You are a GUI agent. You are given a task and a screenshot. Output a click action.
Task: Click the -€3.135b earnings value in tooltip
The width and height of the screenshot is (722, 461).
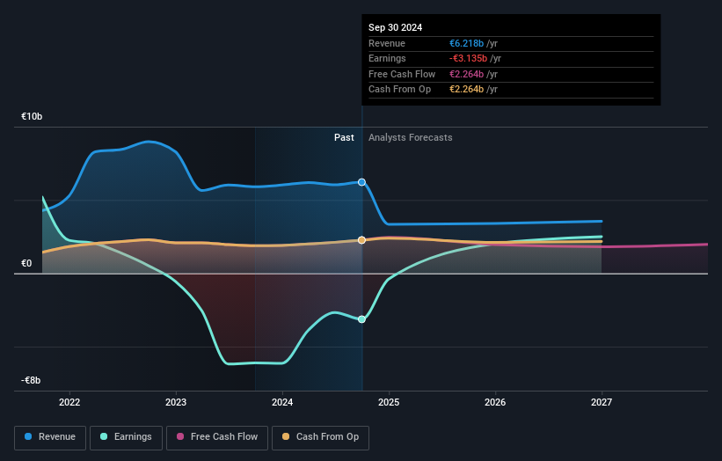(x=468, y=58)
